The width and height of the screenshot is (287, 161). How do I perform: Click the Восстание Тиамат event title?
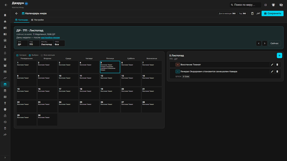pos(191,65)
